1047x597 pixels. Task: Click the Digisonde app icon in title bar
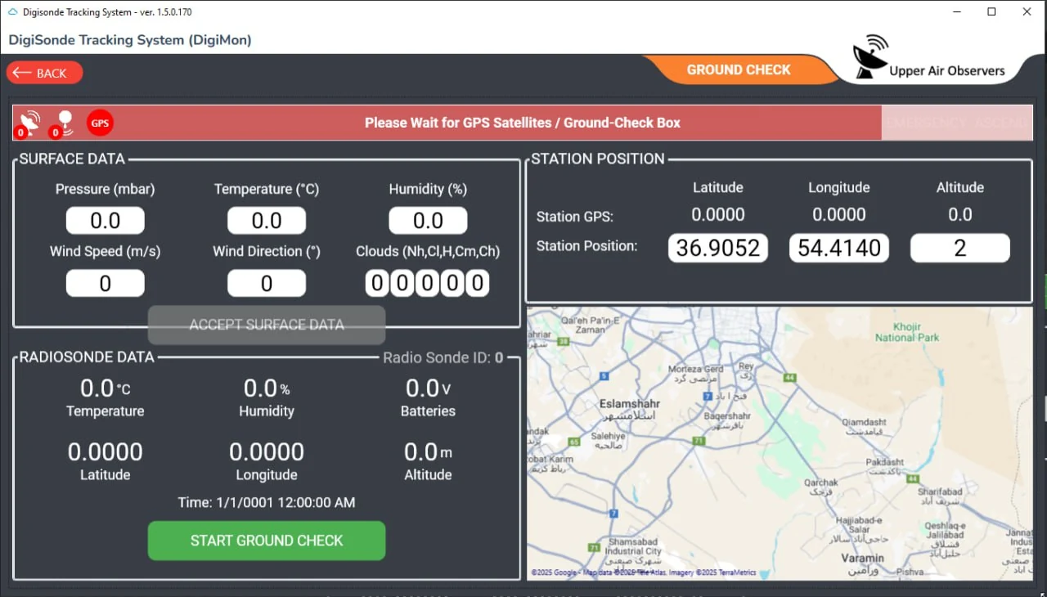tap(12, 12)
